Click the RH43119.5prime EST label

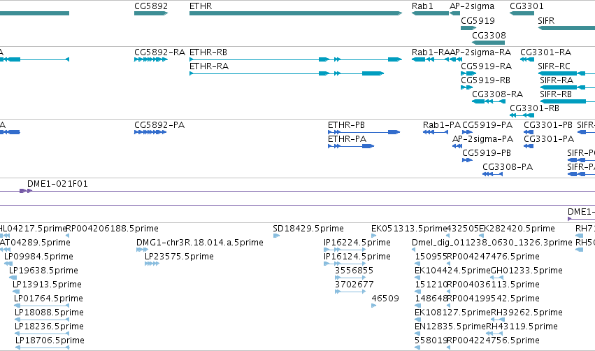coord(522,327)
